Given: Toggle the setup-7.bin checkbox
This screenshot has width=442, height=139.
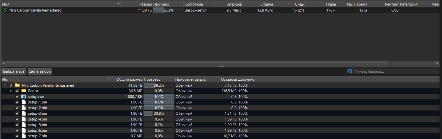Looking at the screenshot, I should pyautogui.click(x=17, y=136).
